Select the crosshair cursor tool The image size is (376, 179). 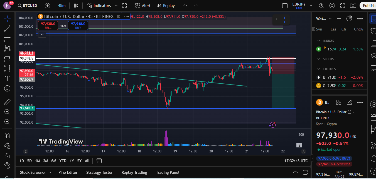pyautogui.click(x=7, y=19)
